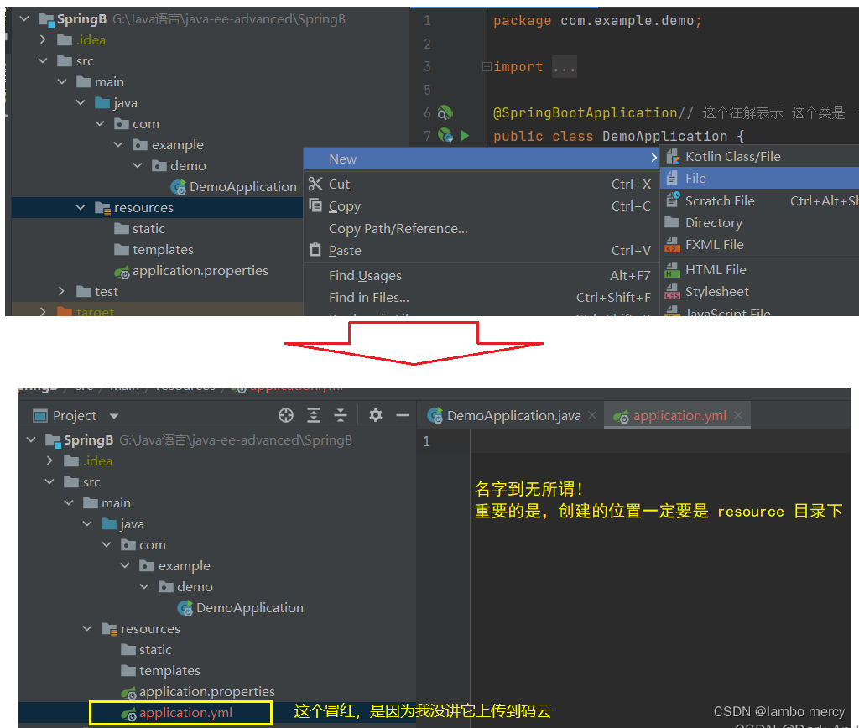Hide Project panel with minus icon
The height and width of the screenshot is (728, 859).
403,416
